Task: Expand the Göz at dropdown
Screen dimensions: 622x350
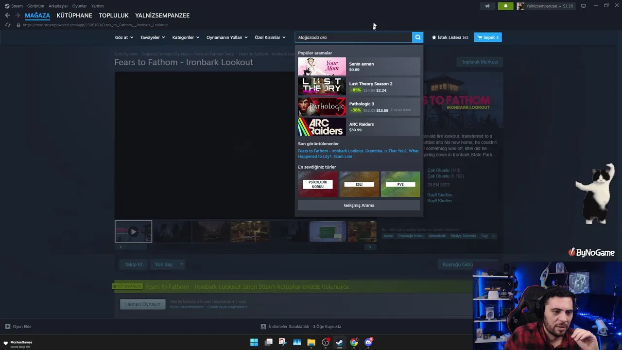Action: [x=124, y=37]
